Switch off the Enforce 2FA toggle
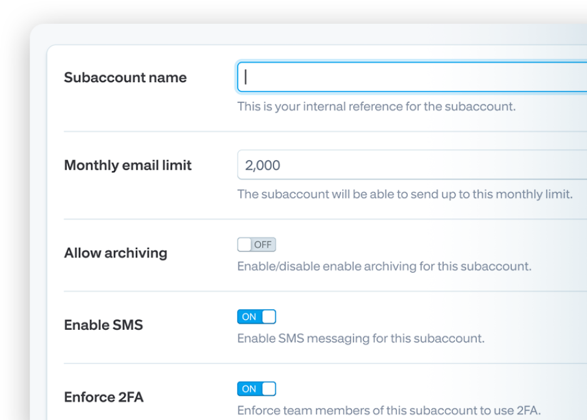The image size is (587, 420). click(x=257, y=389)
